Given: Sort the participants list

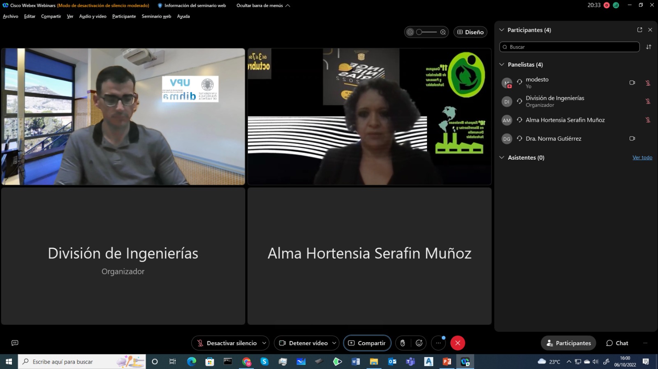Looking at the screenshot, I should pyautogui.click(x=649, y=47).
